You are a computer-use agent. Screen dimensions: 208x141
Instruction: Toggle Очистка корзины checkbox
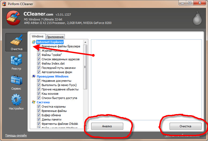click(x=39, y=107)
